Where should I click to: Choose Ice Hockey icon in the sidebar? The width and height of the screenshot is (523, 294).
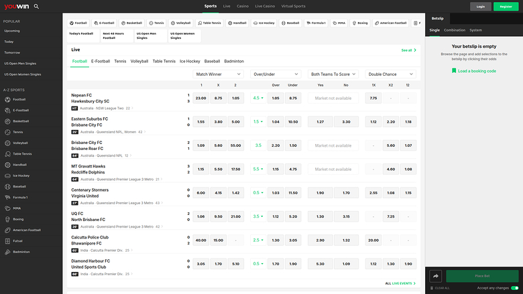pos(7,175)
